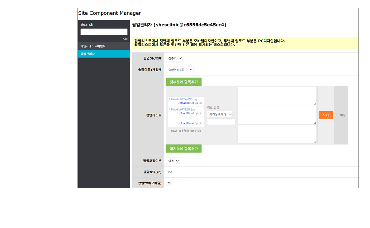Click Upload in the empty third file slot
Viewport: 370px width, 228px height.
182,123
